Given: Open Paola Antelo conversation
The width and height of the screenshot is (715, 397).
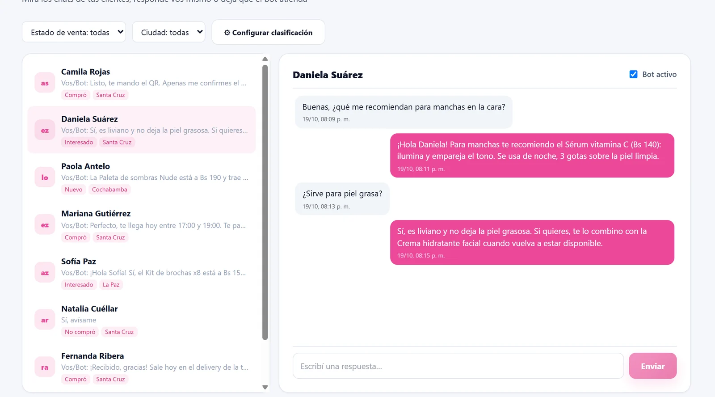Looking at the screenshot, I should [141, 177].
